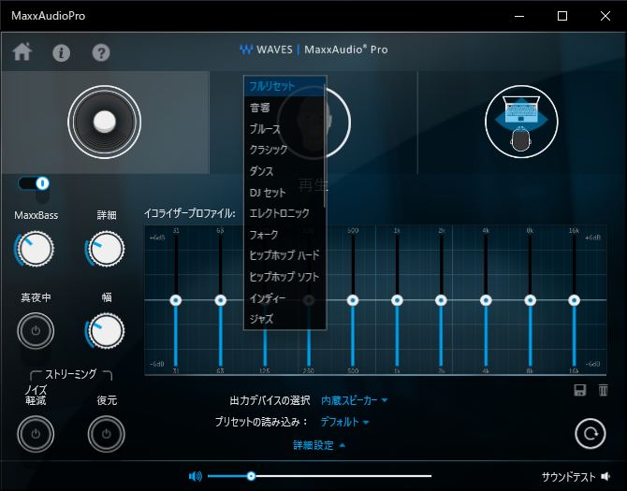627x491 pixels.
Task: Mute volume via the speaker icon
Action: coord(196,476)
